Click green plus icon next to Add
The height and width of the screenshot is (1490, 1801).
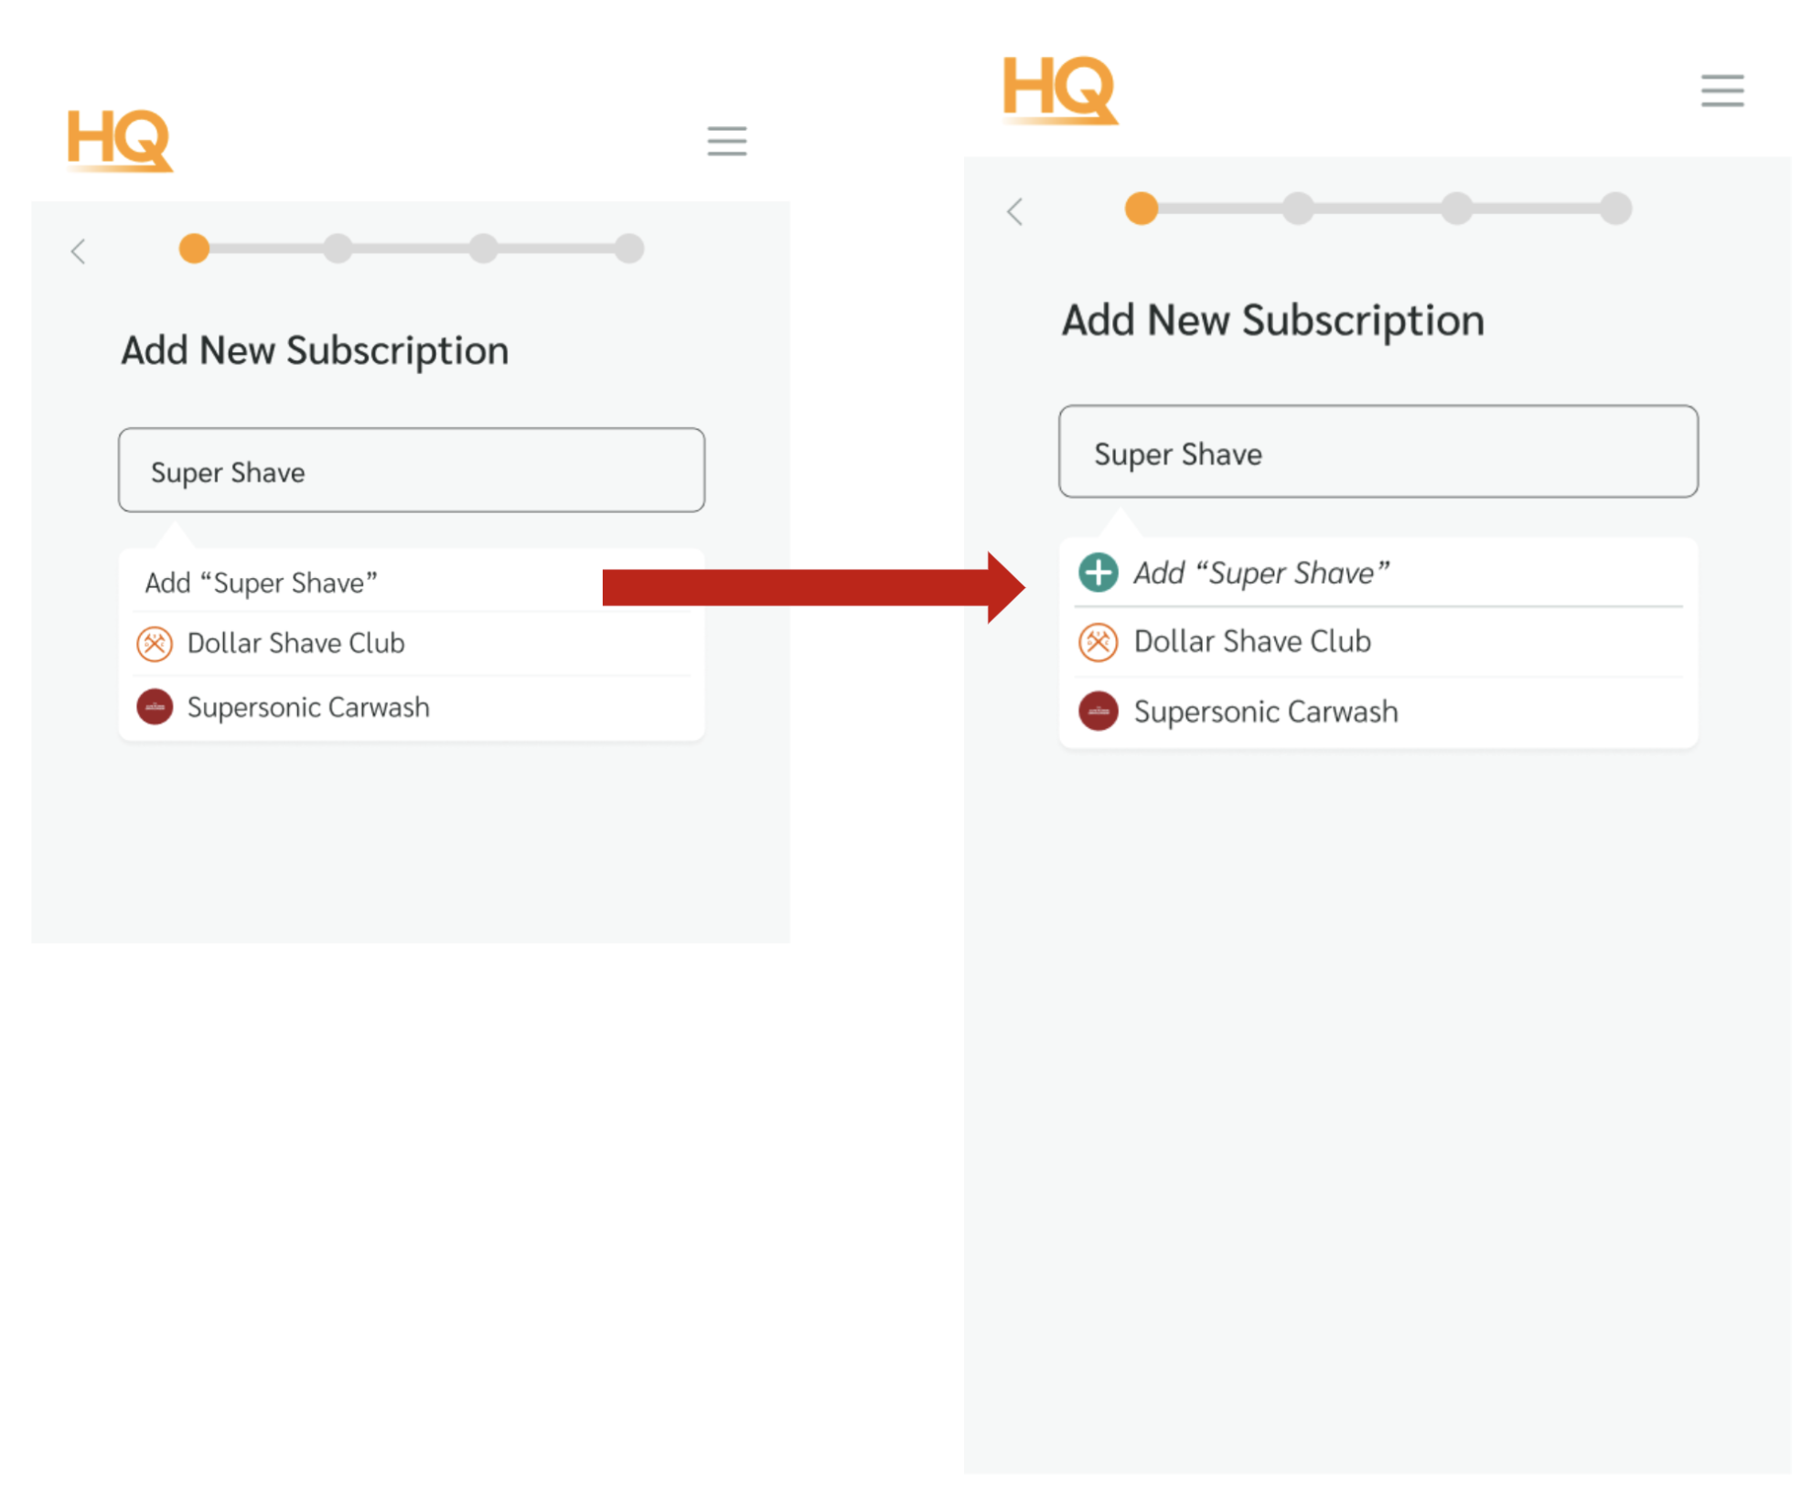click(1098, 573)
